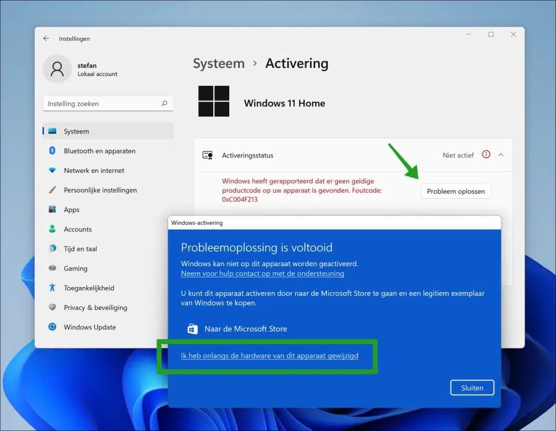The width and height of the screenshot is (556, 431).
Task: Open Netwerk en internet settings
Action: click(107, 170)
